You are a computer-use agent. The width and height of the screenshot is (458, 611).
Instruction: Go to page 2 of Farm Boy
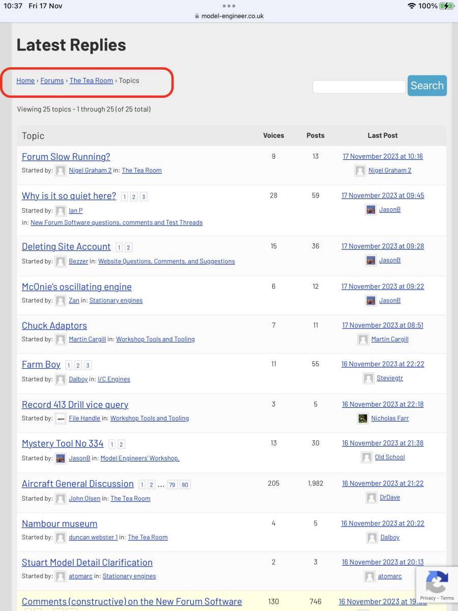[x=78, y=366]
